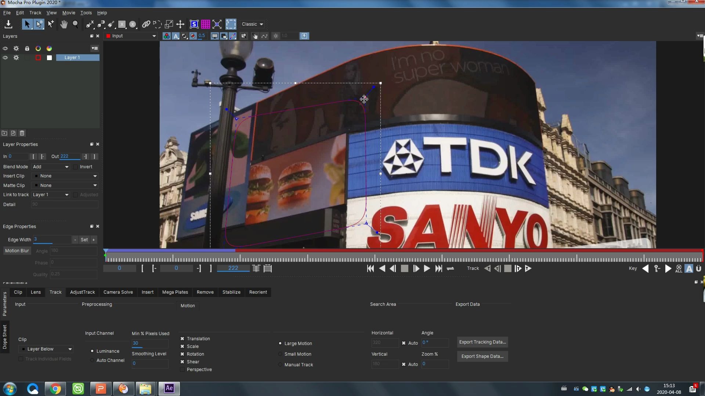This screenshot has height=396, width=705.
Task: Click the Link tracking icon
Action: tap(146, 24)
